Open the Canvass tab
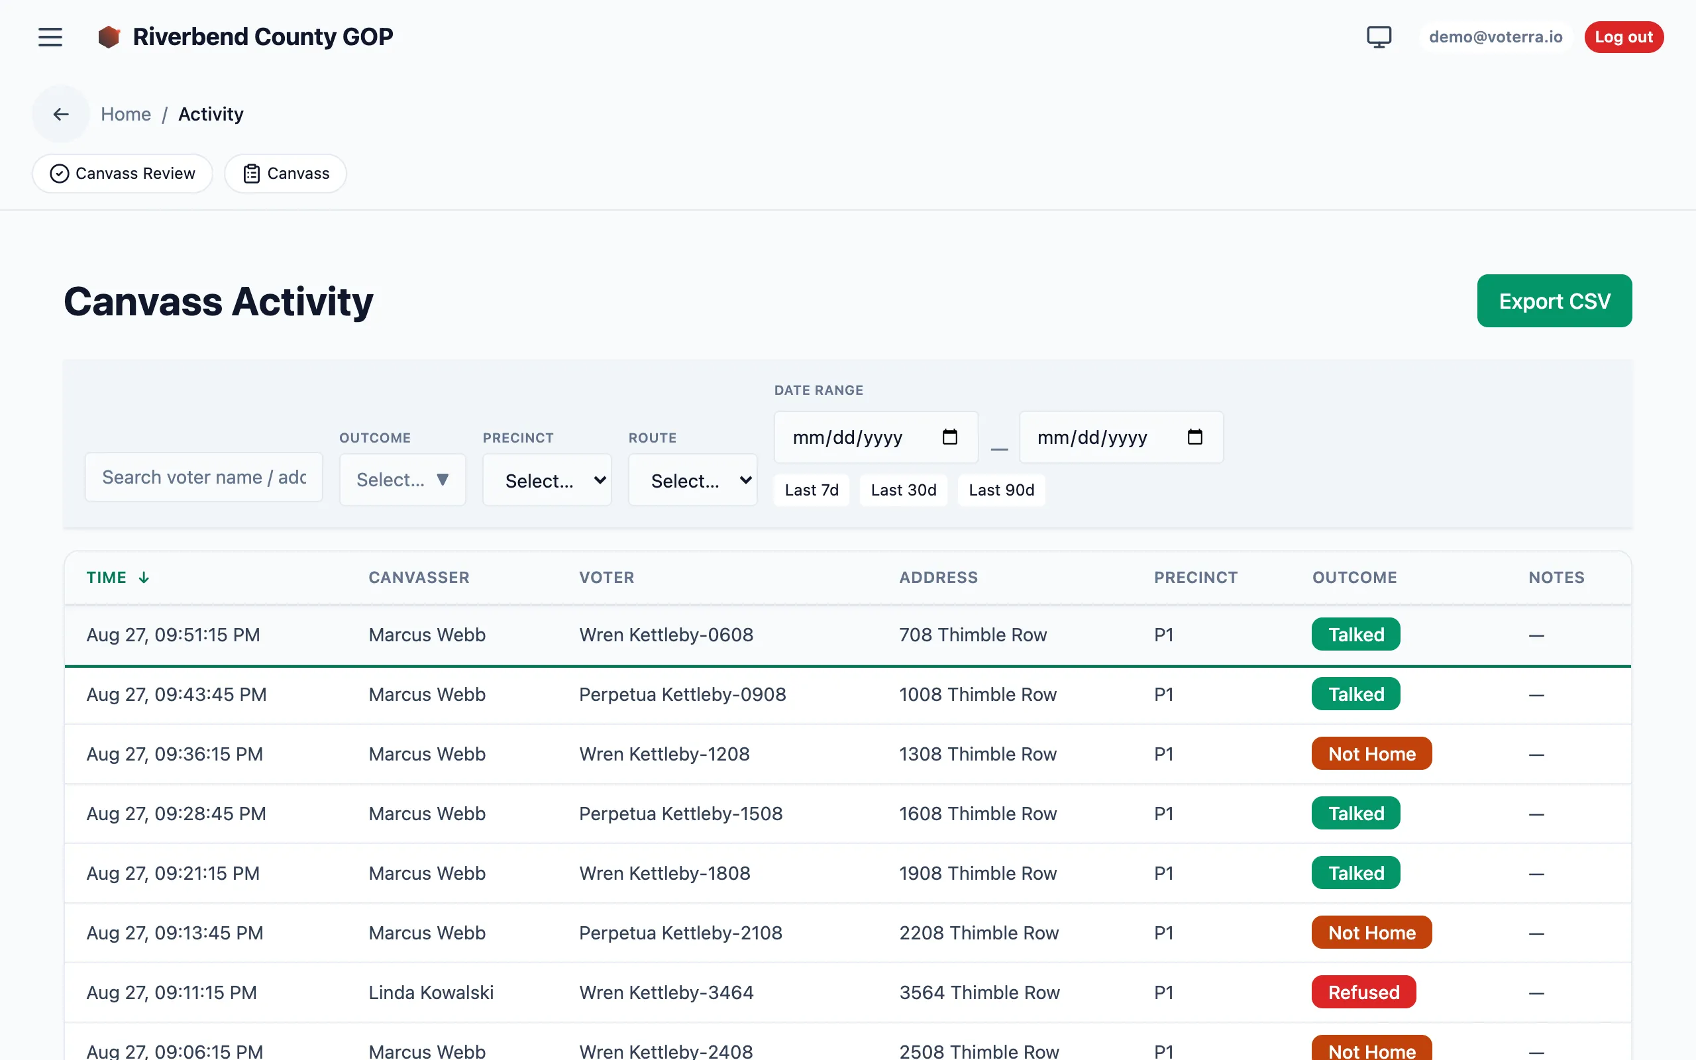The height and width of the screenshot is (1060, 1696). coord(286,173)
